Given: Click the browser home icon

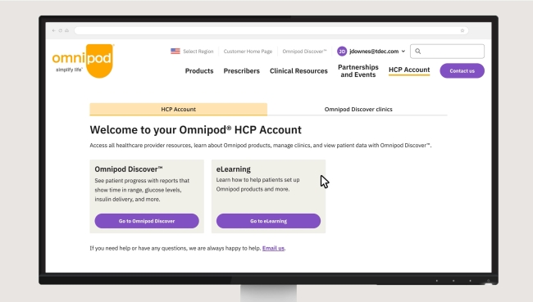Looking at the screenshot, I should point(66,30).
